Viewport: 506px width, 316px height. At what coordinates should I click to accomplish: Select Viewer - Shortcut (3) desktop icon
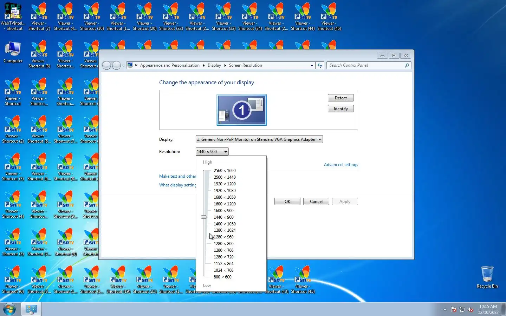pos(13,167)
